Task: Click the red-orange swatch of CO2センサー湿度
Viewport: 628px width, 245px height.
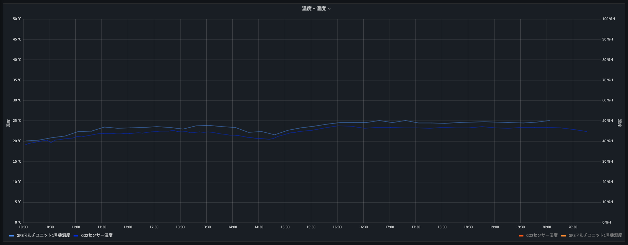Action: tap(521, 236)
